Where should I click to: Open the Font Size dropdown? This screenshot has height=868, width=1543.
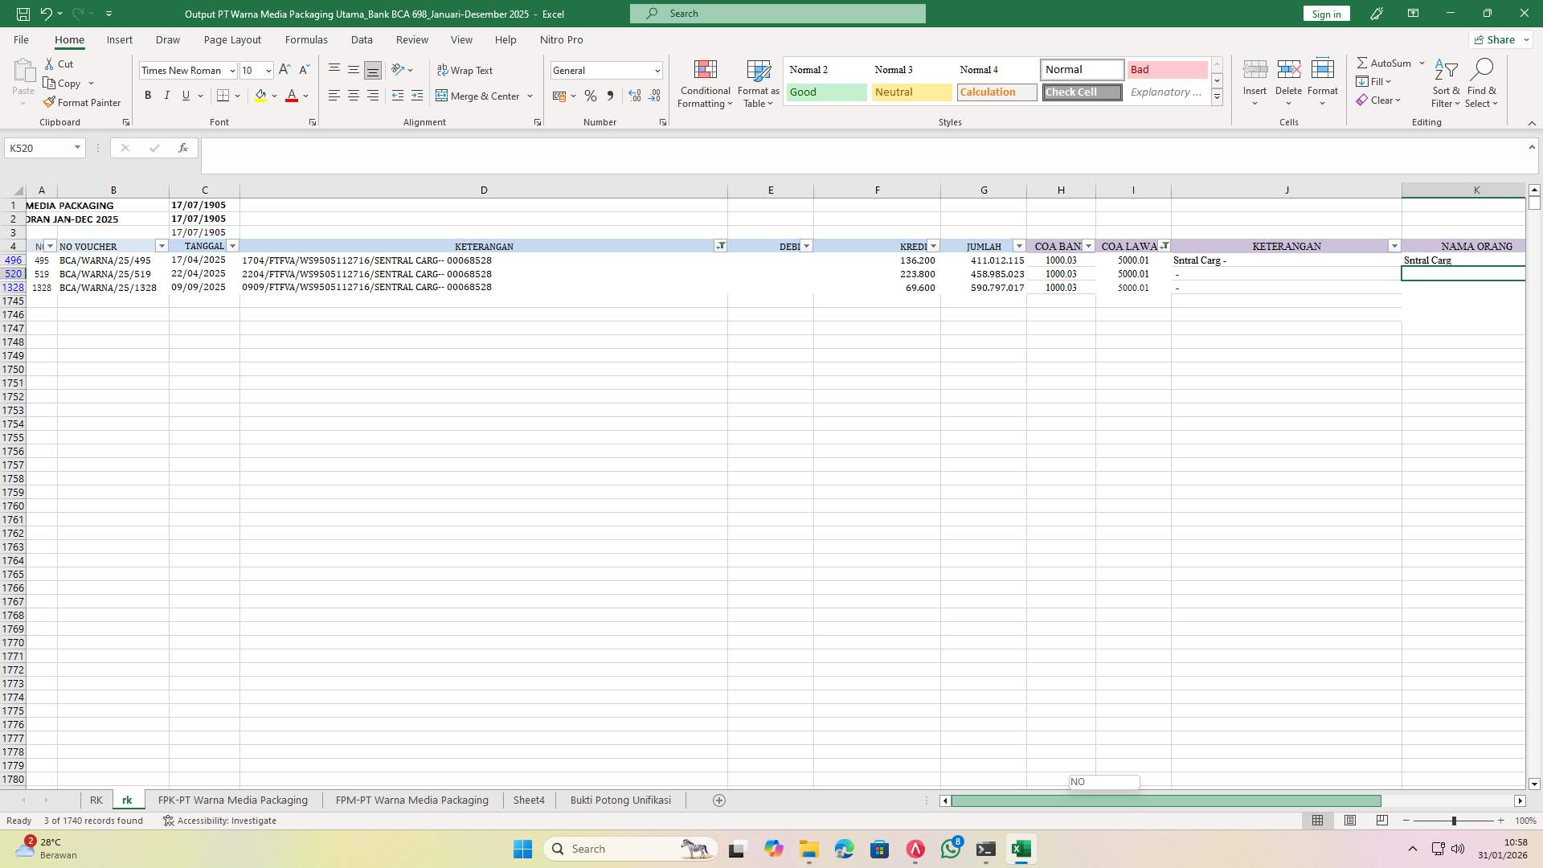pyautogui.click(x=268, y=71)
